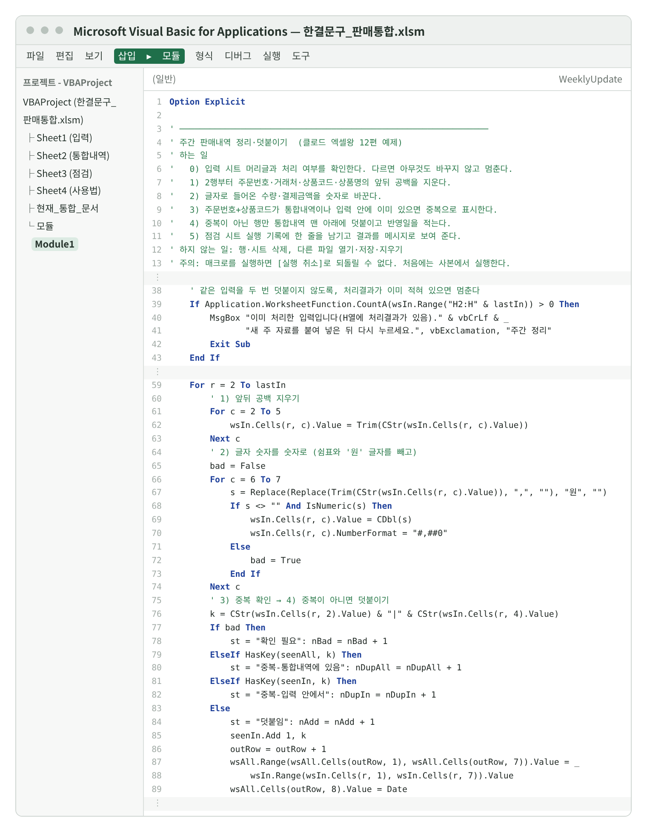Open the 파일 menu
The width and height of the screenshot is (647, 832).
35,56
